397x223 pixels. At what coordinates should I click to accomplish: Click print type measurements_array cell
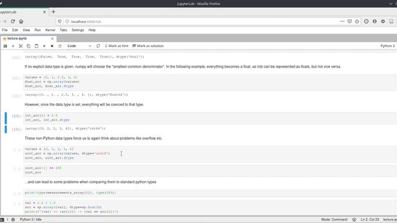[210, 193]
